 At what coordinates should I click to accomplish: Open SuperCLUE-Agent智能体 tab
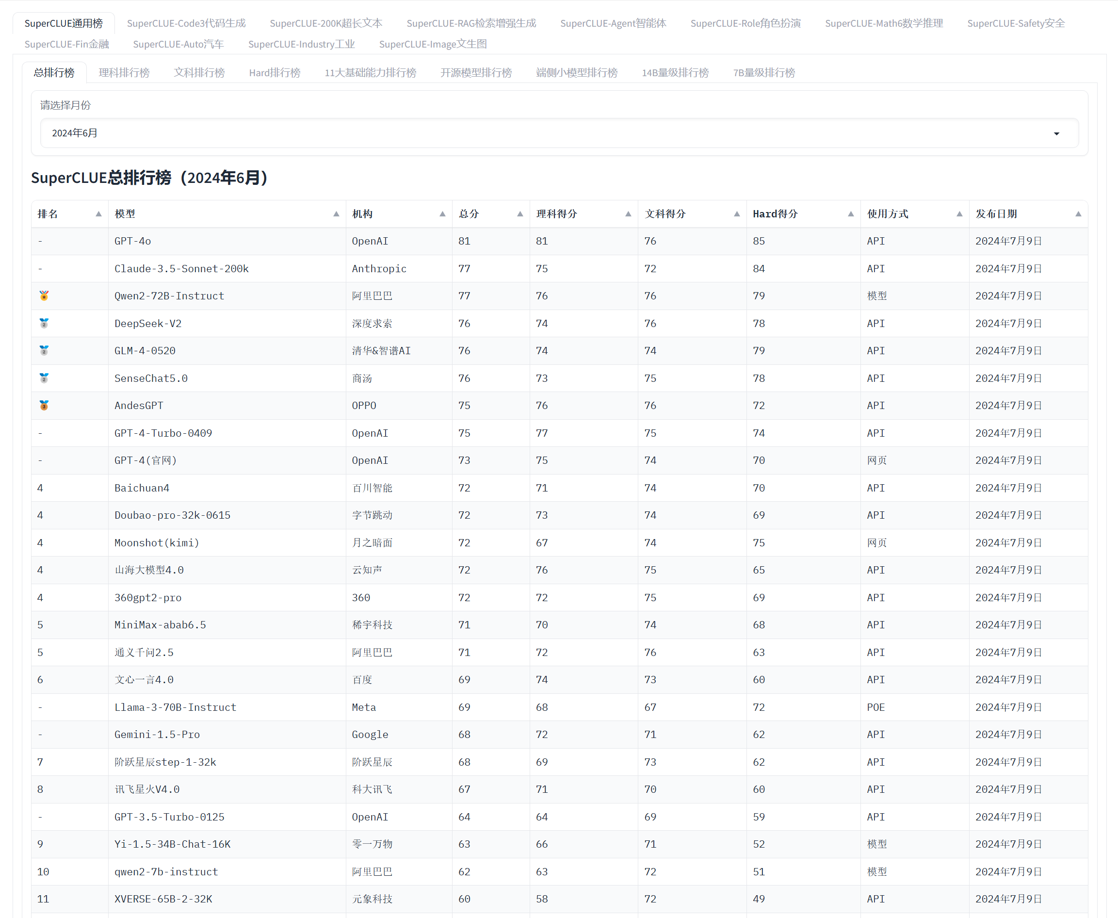coord(613,23)
